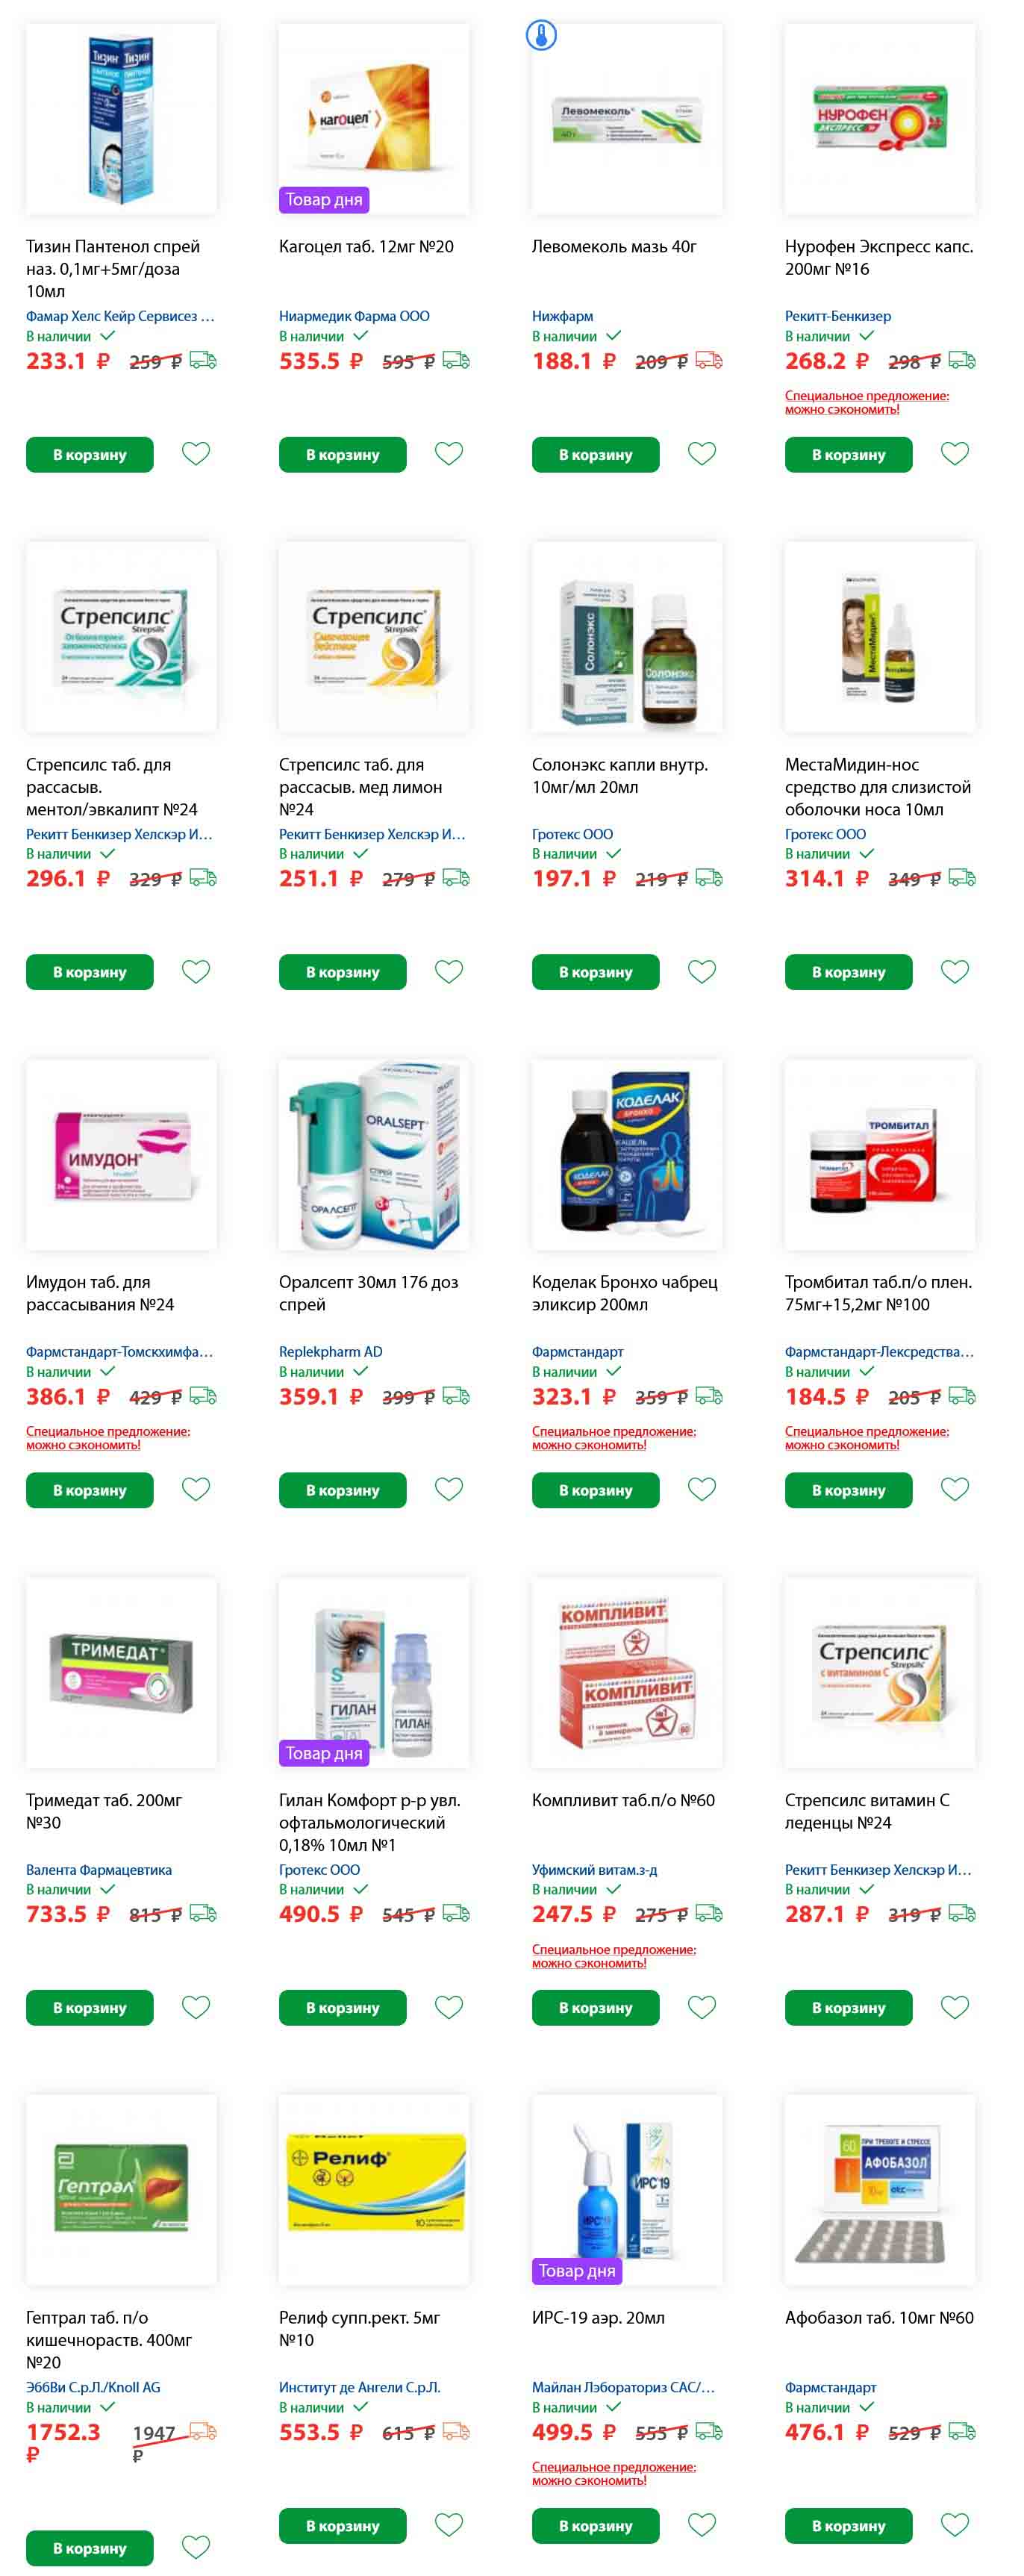Click heart icon beside Афобазол cart button
Screen dimensions: 1024x2576
(955, 2524)
